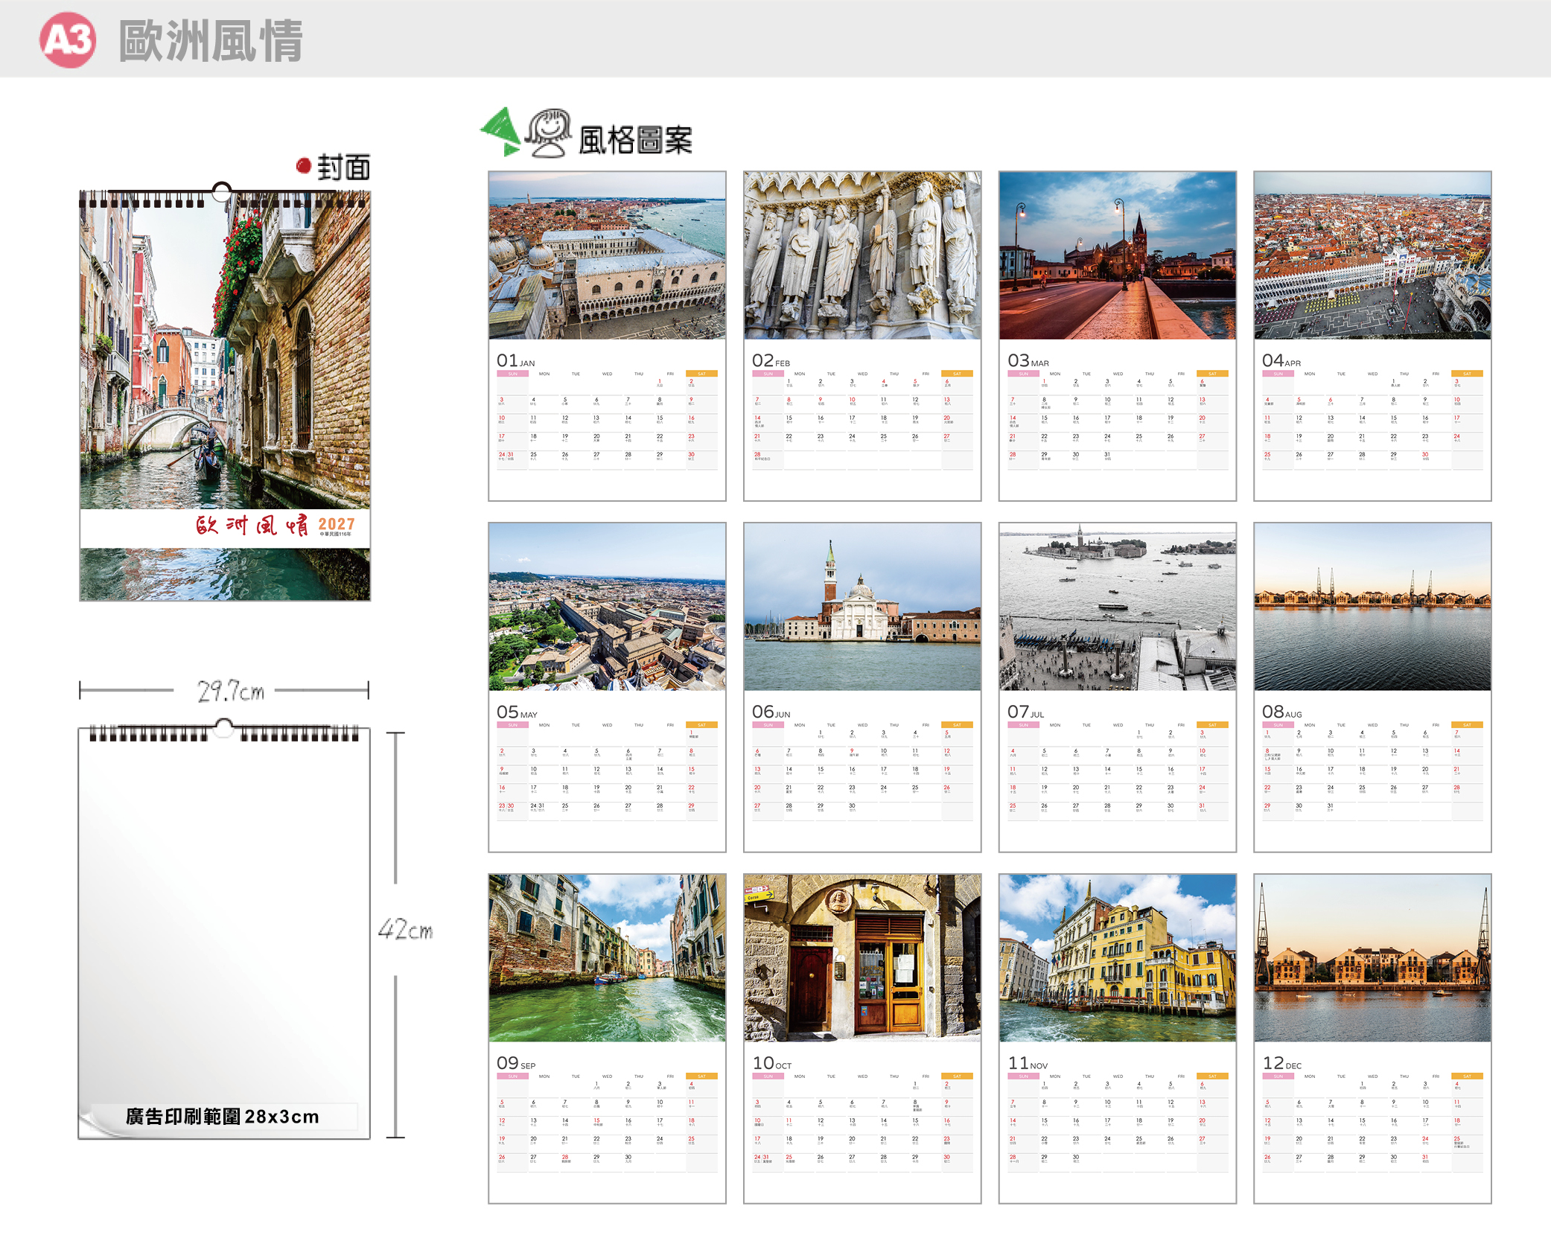This screenshot has width=1551, height=1241.
Task: Select the 03 MAR bridge sunset page
Action: [x=1118, y=336]
